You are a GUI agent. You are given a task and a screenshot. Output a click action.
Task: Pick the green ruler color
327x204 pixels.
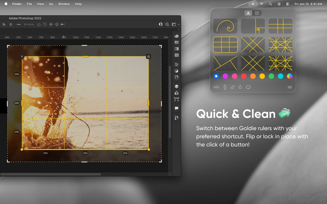[271, 76]
